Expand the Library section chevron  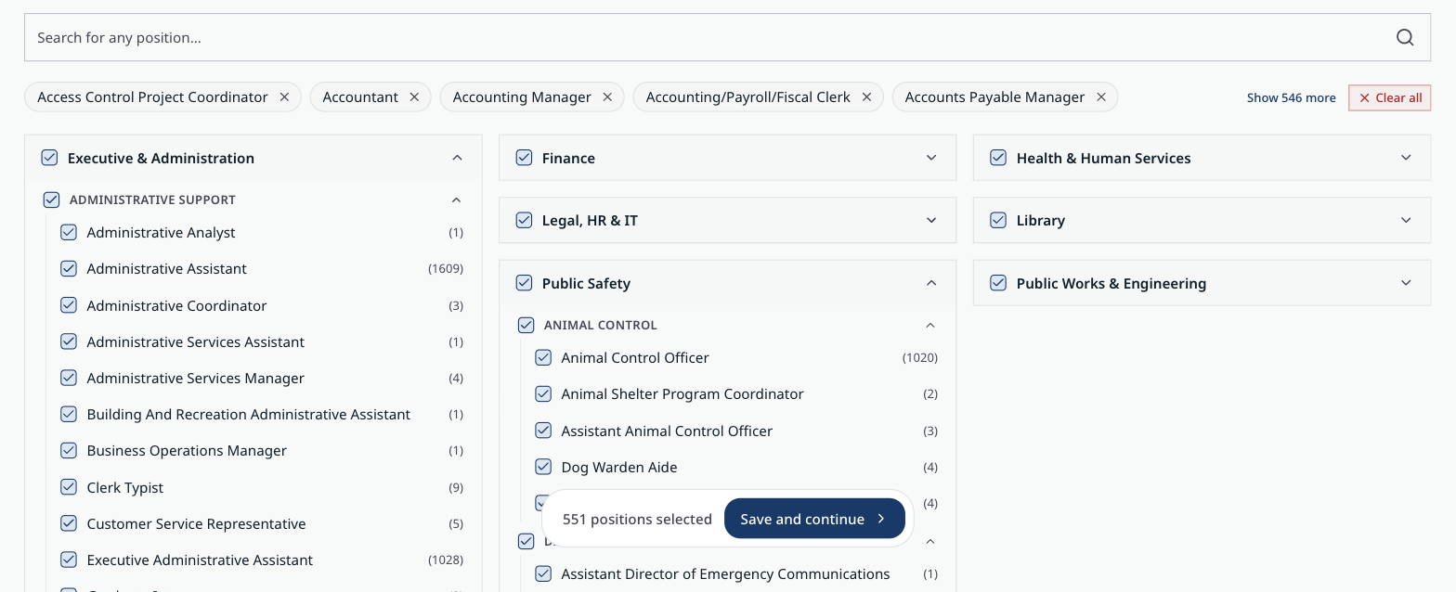click(x=1406, y=220)
